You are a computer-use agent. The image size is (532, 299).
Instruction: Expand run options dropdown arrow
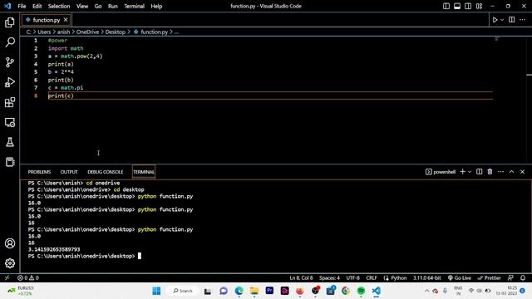coord(502,20)
